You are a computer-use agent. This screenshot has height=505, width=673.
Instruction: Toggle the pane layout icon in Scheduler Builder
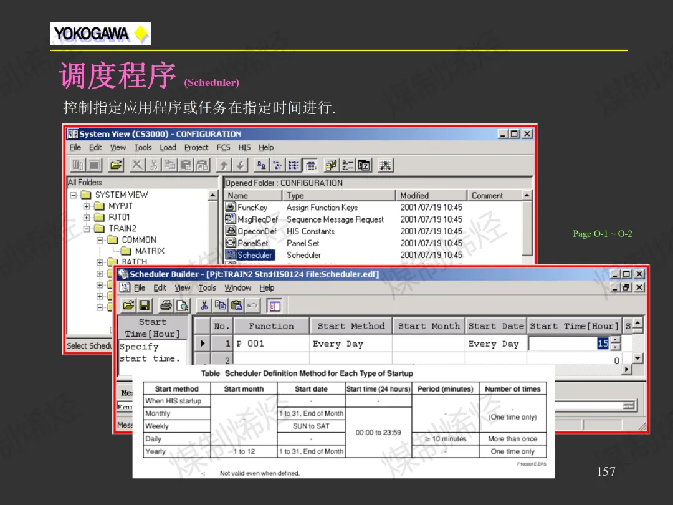(x=274, y=305)
